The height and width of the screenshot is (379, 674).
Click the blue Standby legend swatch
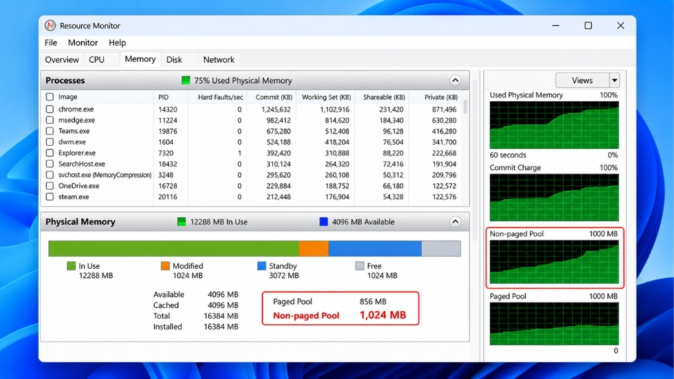261,266
